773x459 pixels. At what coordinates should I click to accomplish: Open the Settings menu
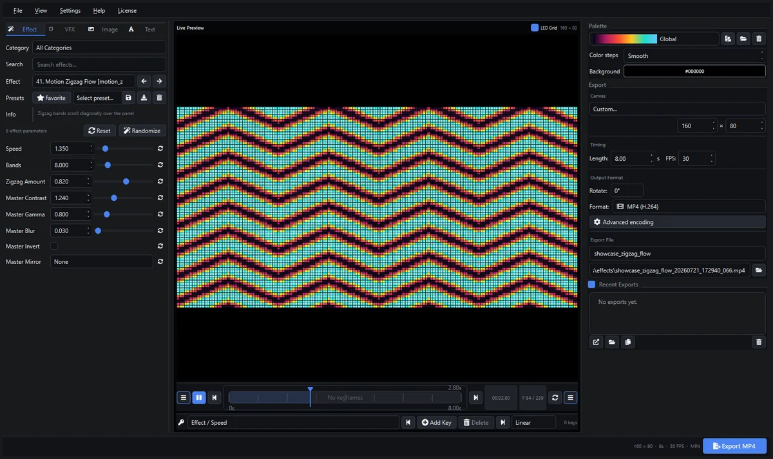tap(70, 11)
